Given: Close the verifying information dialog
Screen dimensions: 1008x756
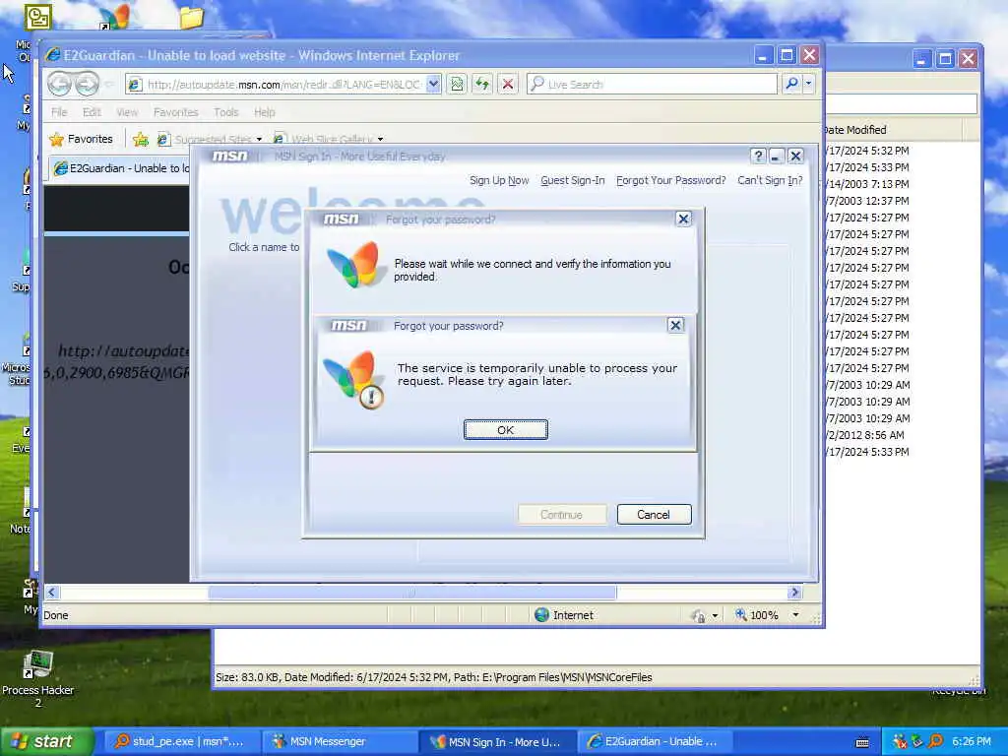Looking at the screenshot, I should (x=683, y=220).
